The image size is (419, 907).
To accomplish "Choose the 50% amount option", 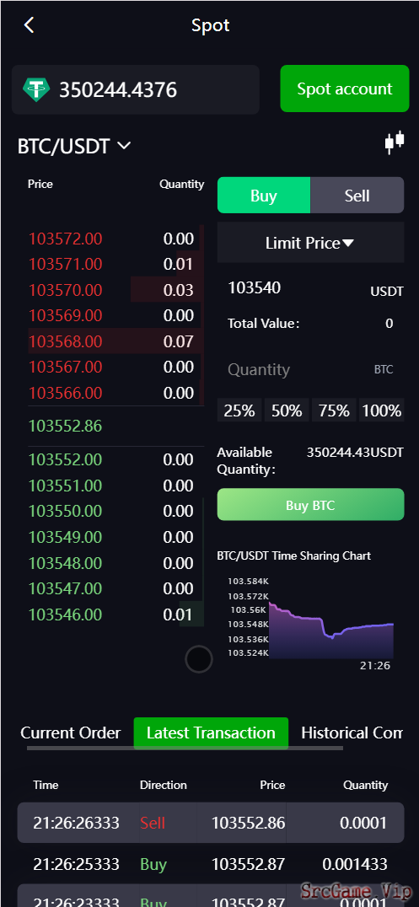I will (x=287, y=411).
